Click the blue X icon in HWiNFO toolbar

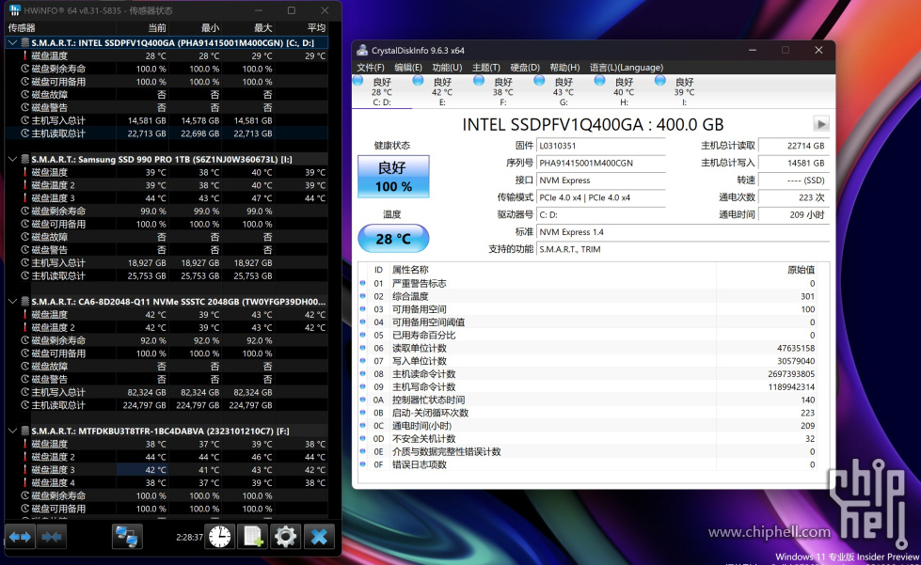[319, 536]
